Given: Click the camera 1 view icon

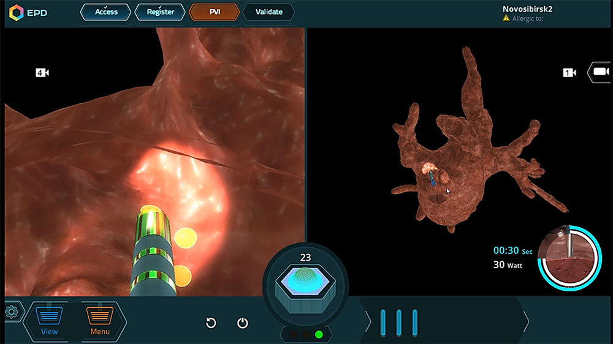Looking at the screenshot, I should [570, 73].
